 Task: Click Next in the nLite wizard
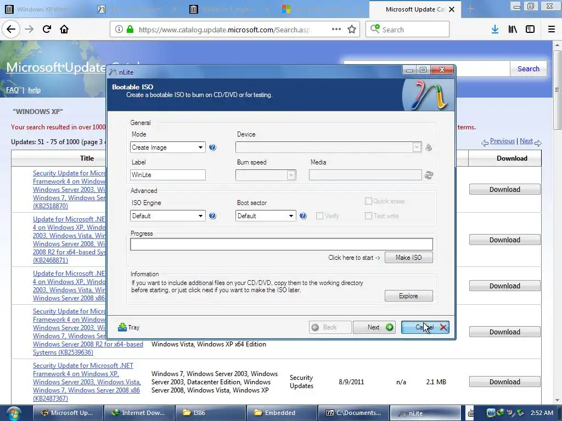point(374,327)
